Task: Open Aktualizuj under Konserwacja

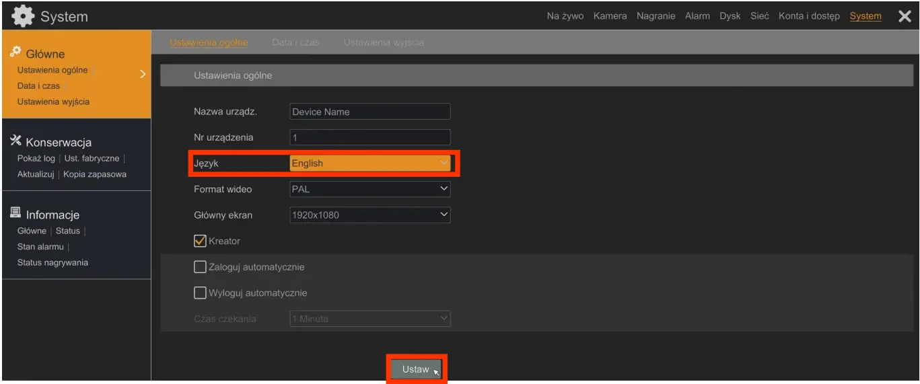Action: pos(35,174)
